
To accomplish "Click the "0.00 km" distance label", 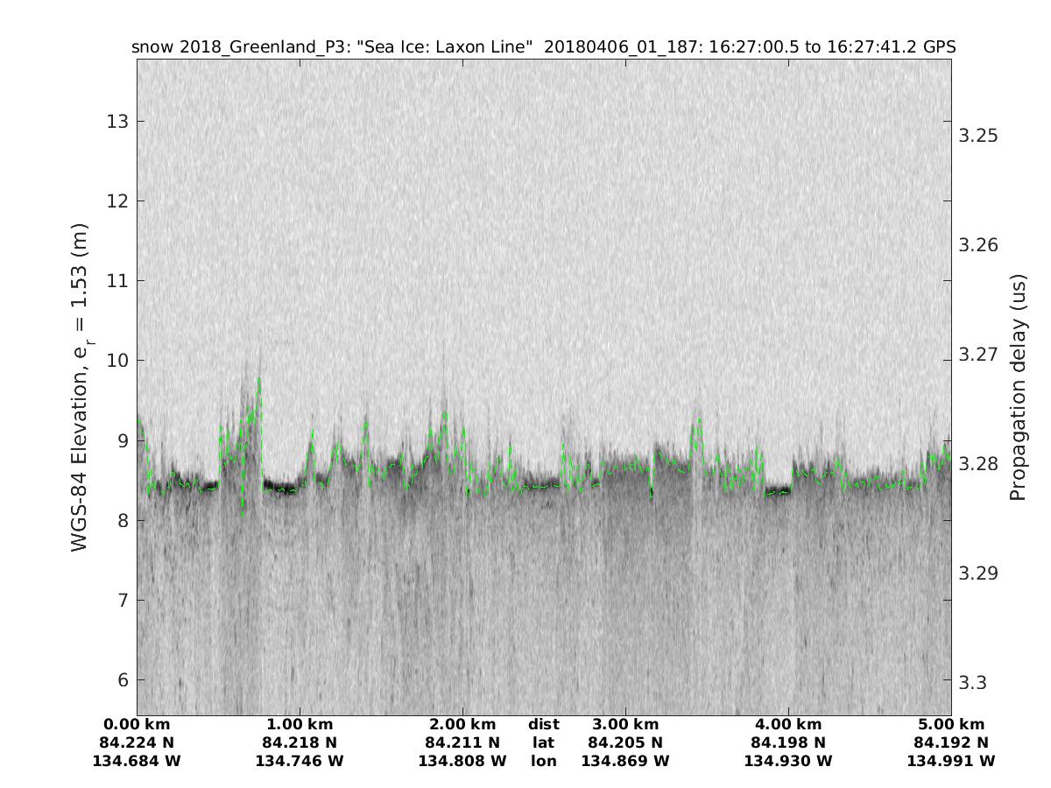I will tap(137, 725).
